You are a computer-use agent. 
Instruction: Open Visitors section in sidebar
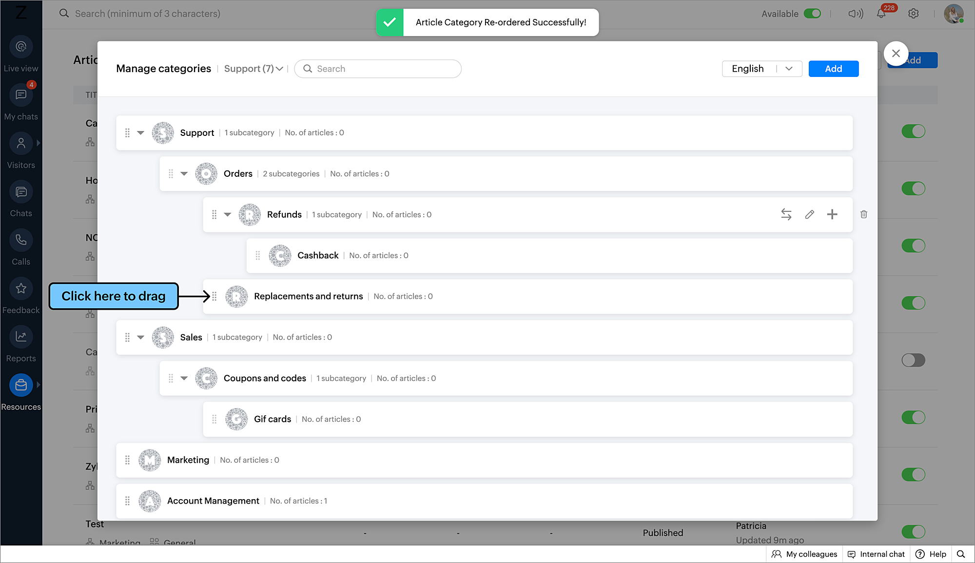[x=21, y=143]
